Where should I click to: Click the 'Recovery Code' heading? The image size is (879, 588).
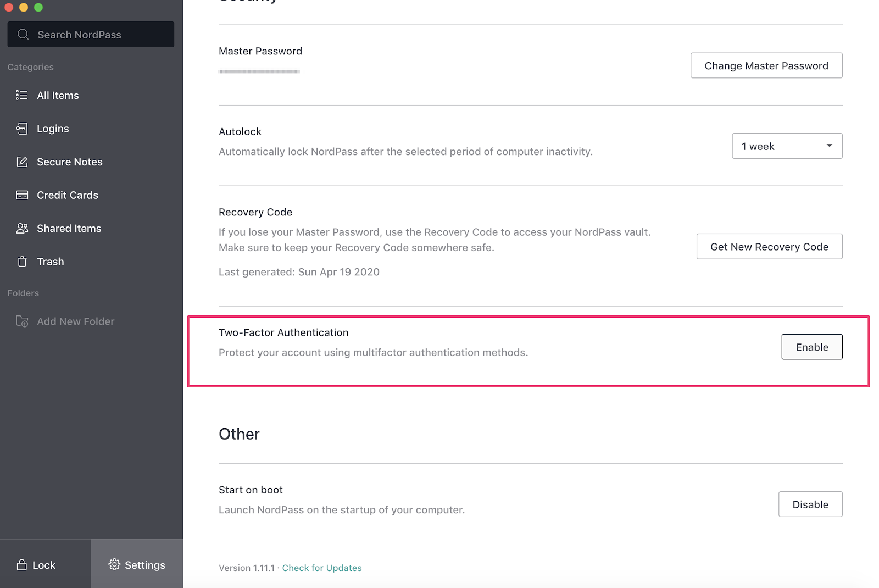[255, 212]
